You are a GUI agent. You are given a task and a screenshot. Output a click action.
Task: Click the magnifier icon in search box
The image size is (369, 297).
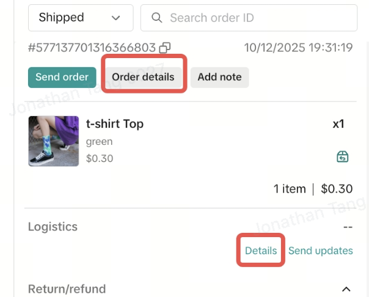click(156, 18)
